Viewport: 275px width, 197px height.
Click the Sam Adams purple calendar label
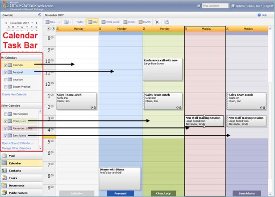[x=246, y=193]
